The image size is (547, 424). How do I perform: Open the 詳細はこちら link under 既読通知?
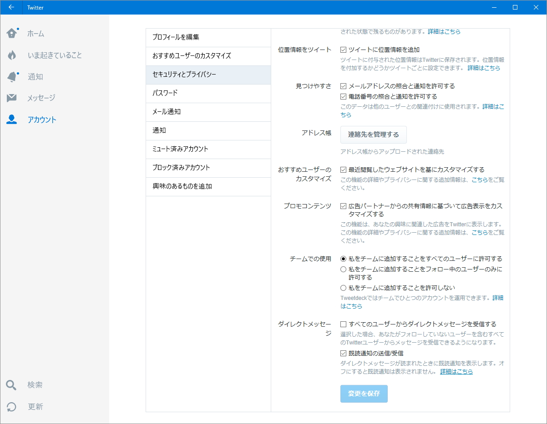click(456, 371)
